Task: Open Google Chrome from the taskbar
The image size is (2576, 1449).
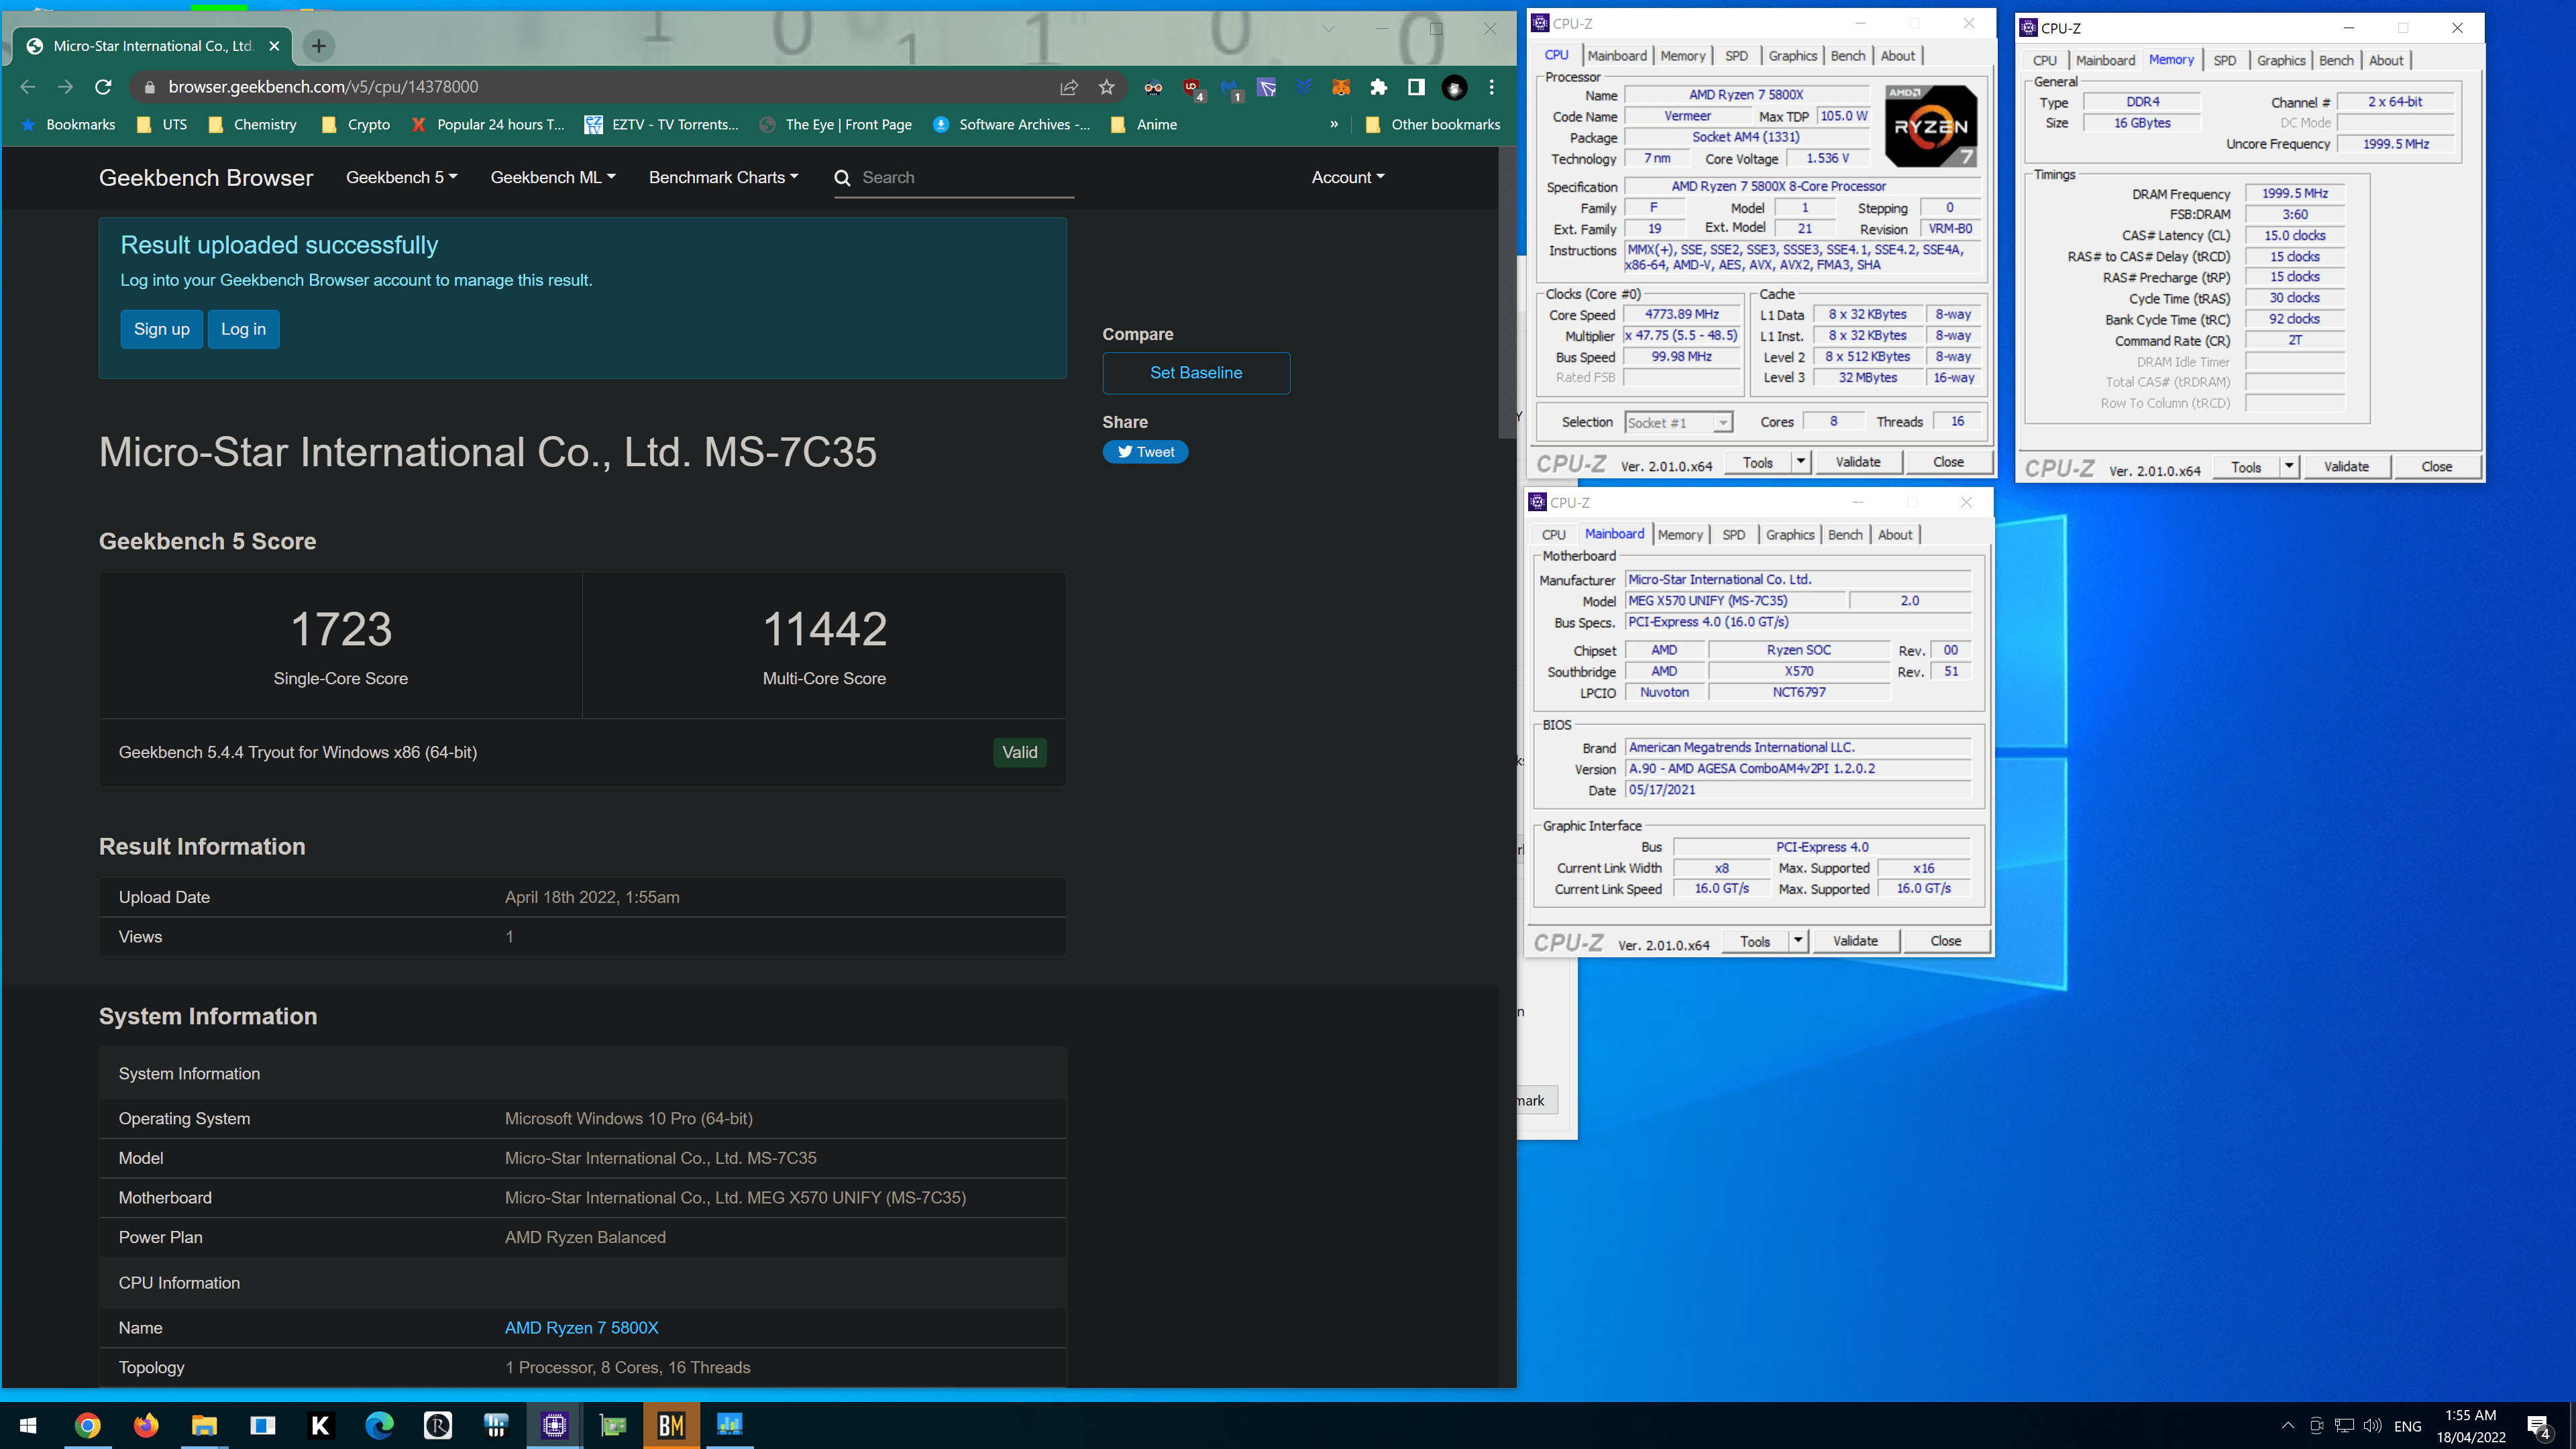Action: tap(87, 1425)
